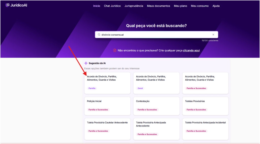Open first-row Acordo de Divórcio card tagged Família e Sucessões

pos(205,83)
